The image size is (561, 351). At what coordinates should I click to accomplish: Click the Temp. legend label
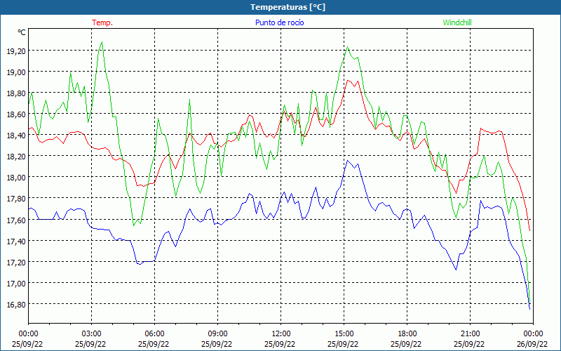[102, 22]
